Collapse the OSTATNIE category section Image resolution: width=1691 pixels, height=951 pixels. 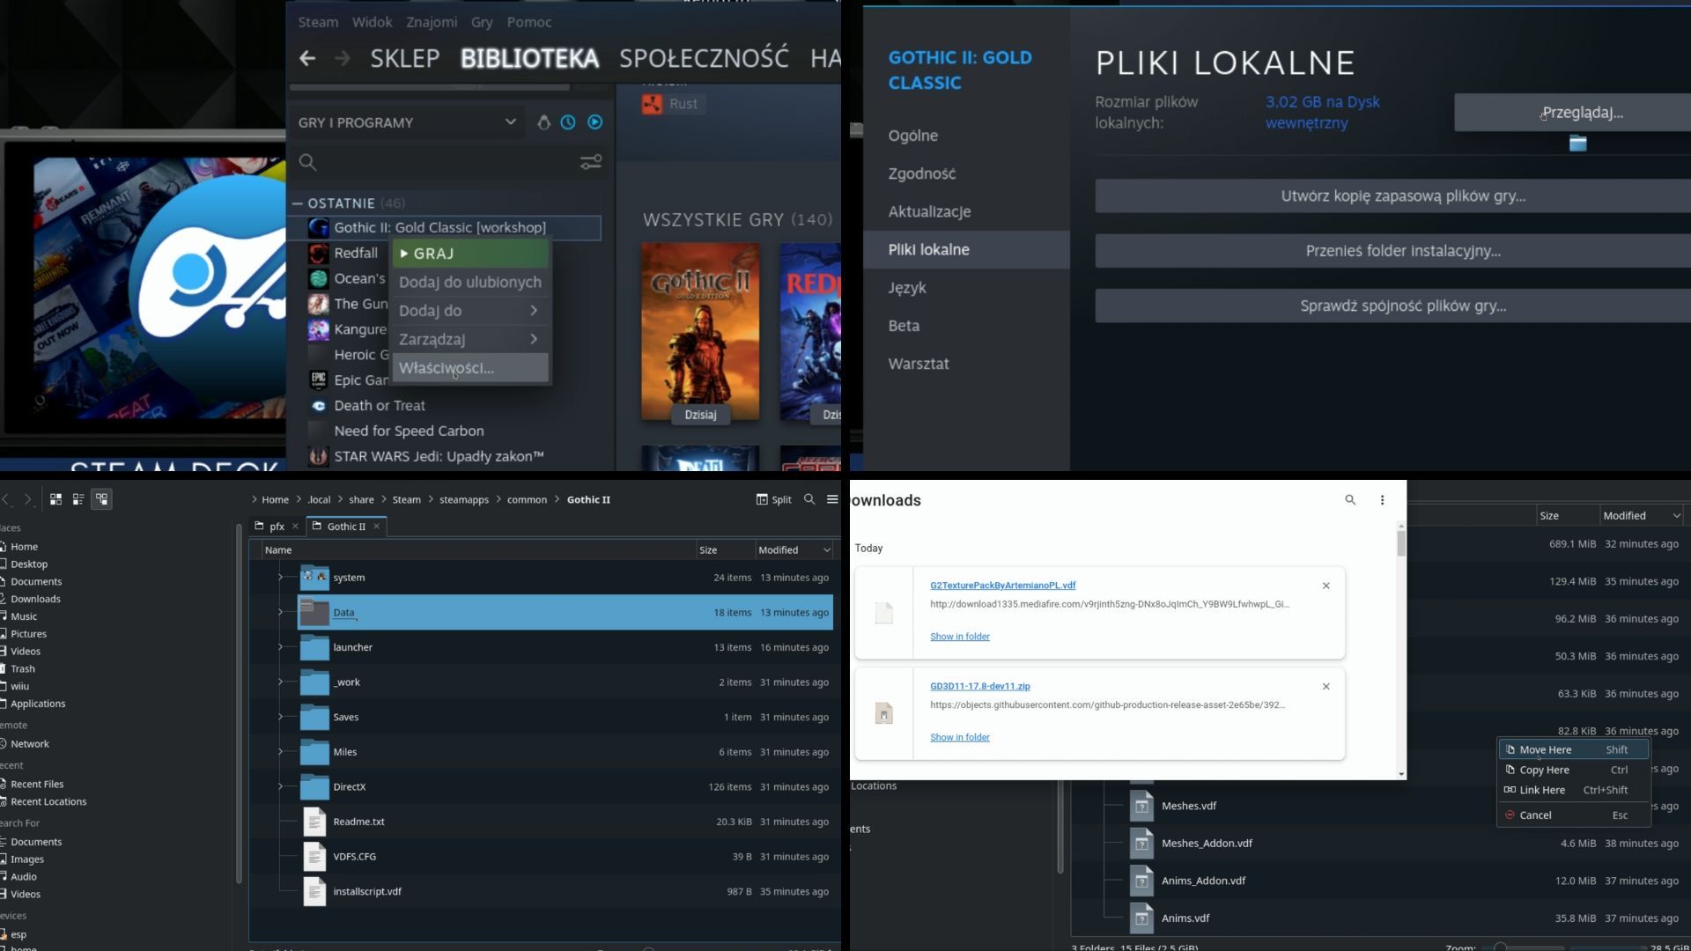(x=297, y=203)
